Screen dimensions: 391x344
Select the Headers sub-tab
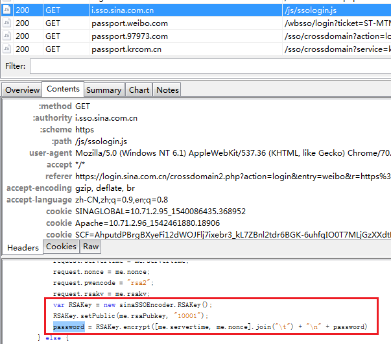(23, 248)
